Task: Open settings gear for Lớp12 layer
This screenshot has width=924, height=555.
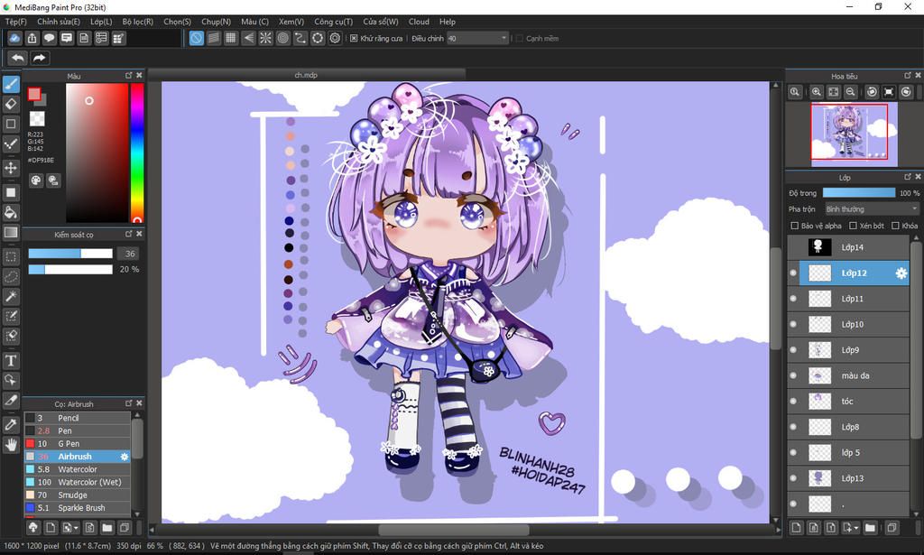Action: pos(901,273)
